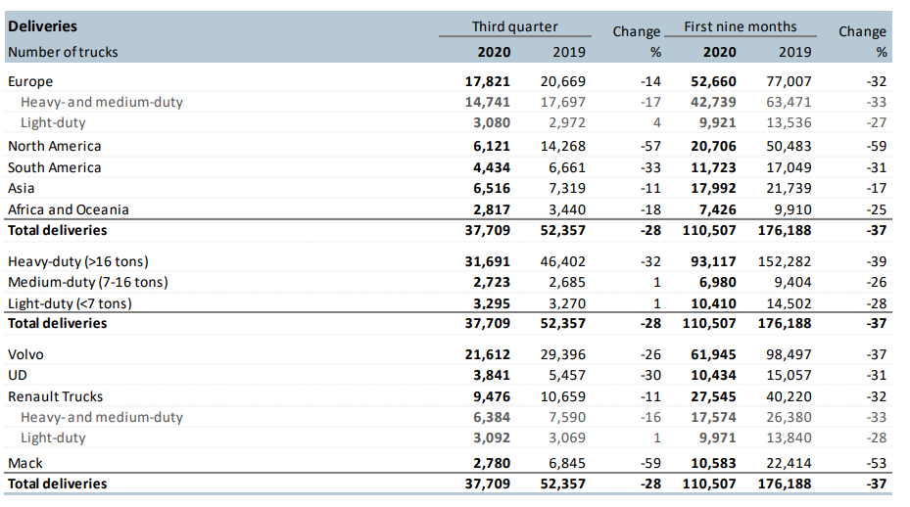
Task: Click Europe third quarter 2020 value 17,821
Action: point(488,82)
